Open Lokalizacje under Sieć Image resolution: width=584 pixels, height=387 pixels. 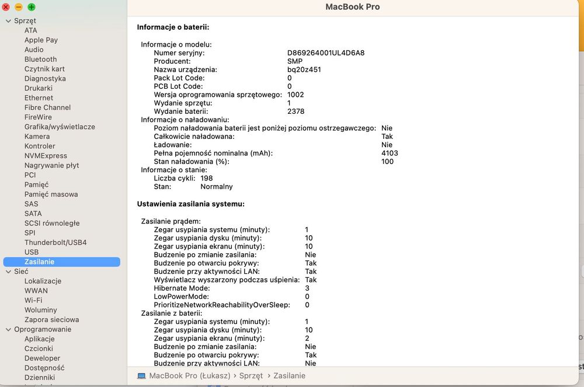tap(43, 281)
